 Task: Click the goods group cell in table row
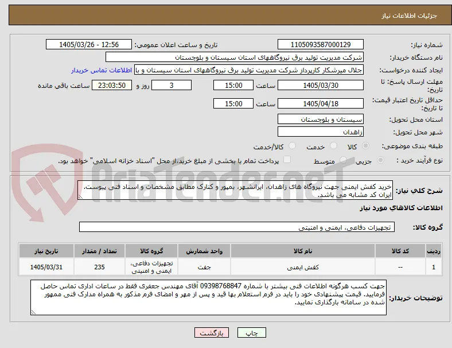pos(151,267)
